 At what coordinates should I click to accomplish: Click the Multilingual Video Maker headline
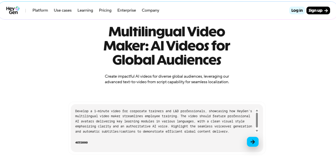click(167, 46)
